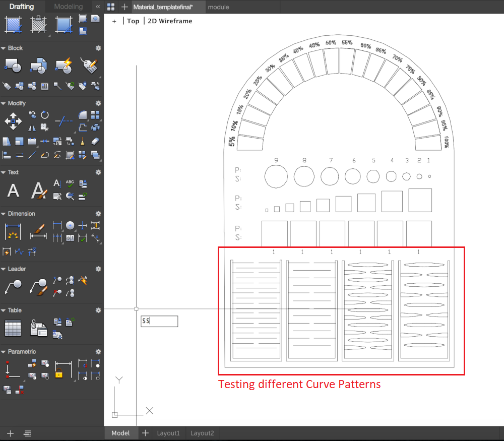Click the viewport plus control
504x441 pixels.
[x=114, y=21]
